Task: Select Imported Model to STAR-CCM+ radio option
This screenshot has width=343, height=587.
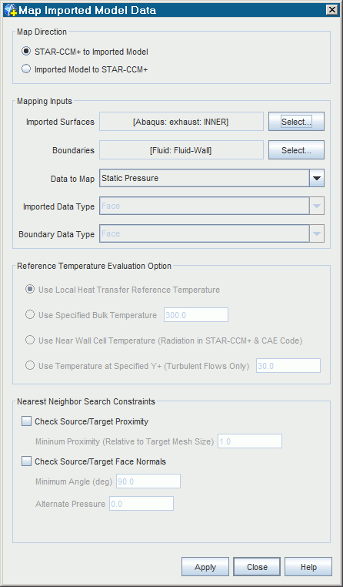Action: pyautogui.click(x=26, y=69)
